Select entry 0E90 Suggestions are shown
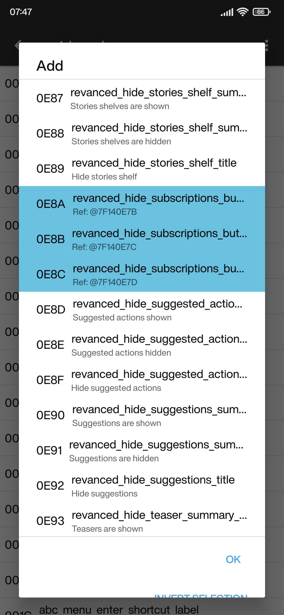 point(142,415)
